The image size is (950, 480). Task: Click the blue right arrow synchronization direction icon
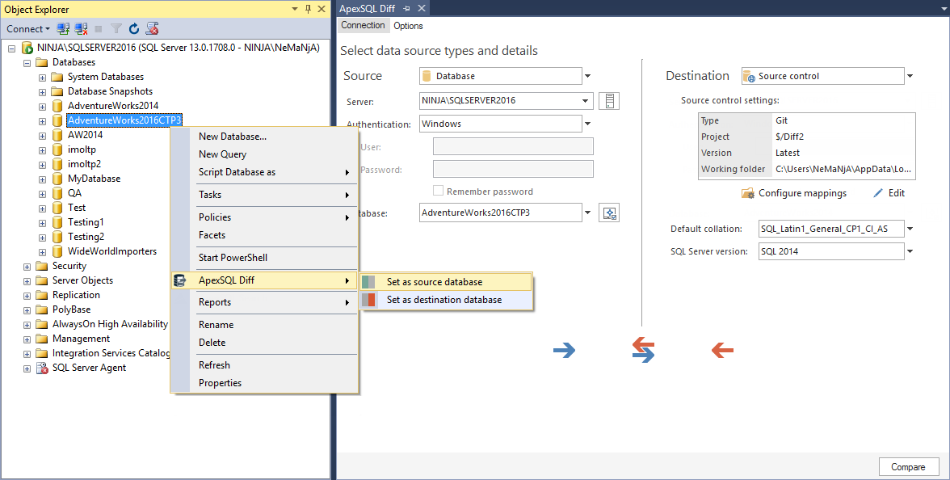coord(564,350)
